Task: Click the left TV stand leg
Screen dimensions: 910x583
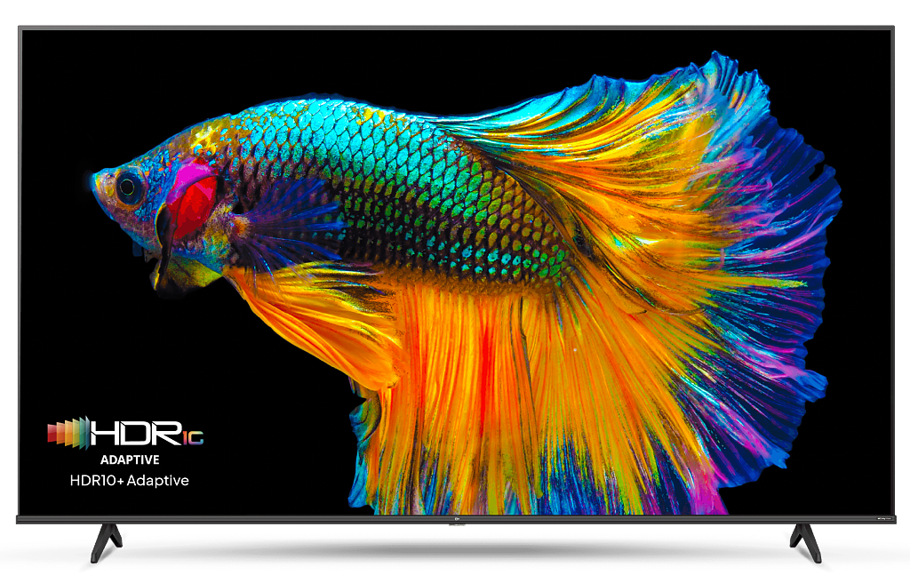Action: point(107,542)
